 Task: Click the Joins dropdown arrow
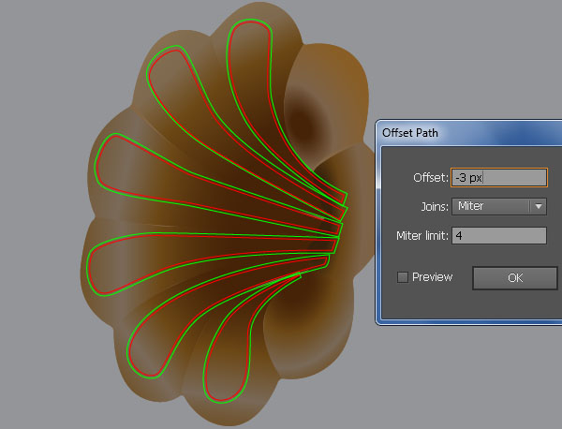[539, 206]
